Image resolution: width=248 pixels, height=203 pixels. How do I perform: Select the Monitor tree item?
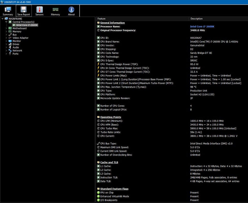click(17, 41)
